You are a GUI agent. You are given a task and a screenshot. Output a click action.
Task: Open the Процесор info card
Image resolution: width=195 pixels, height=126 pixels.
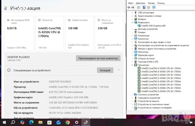[x=49, y=33]
